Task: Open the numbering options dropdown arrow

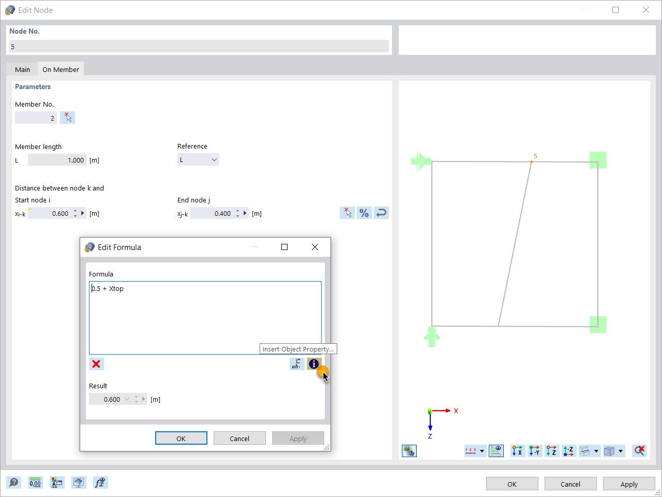Action: [482, 450]
